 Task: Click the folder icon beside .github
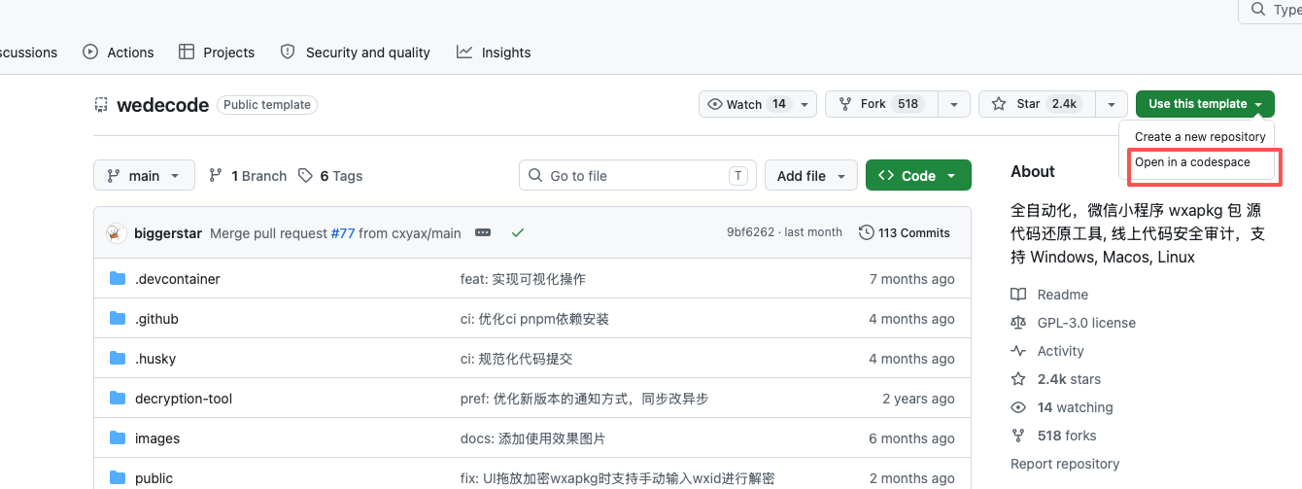coord(118,319)
